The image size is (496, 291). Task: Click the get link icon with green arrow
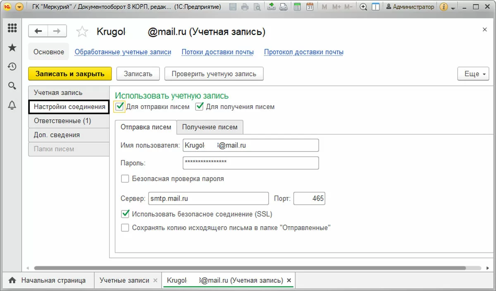(272, 7)
